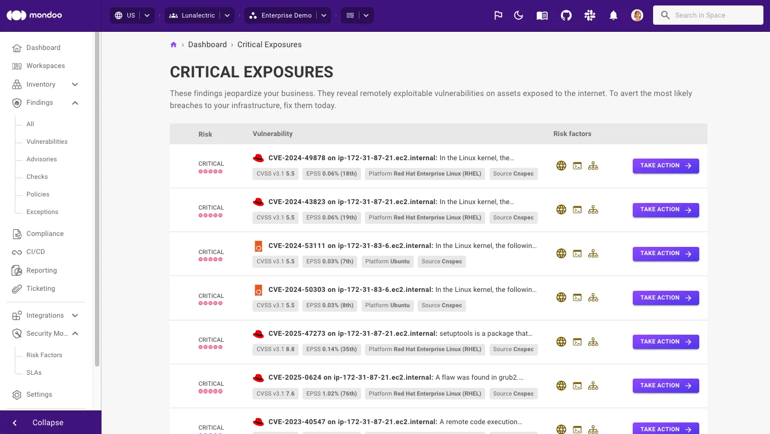The width and height of the screenshot is (770, 434).
Task: Expand the Inventory sidebar section
Action: [75, 84]
